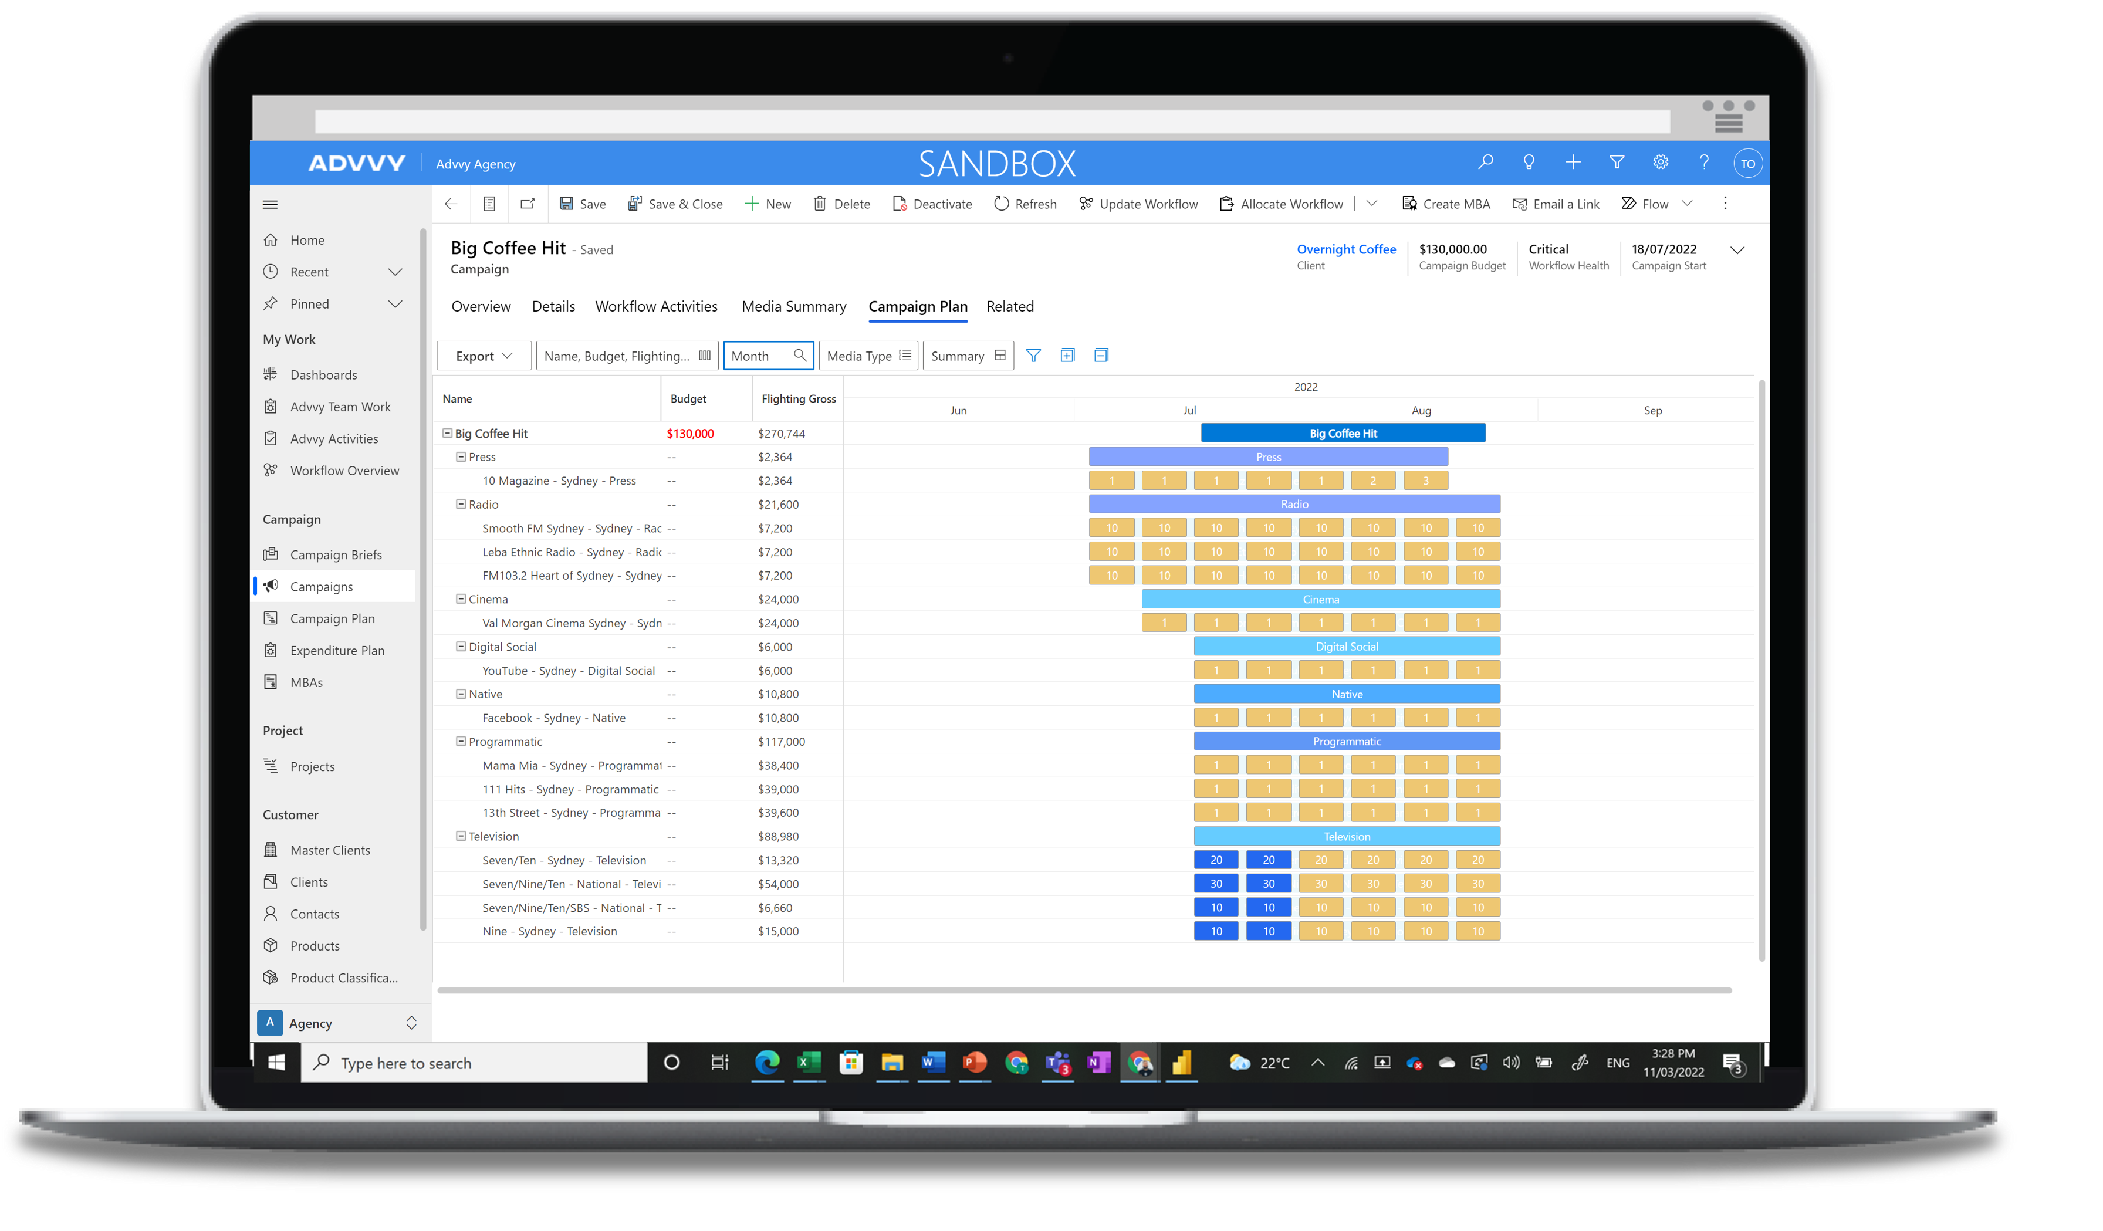Open the Export dropdown
Image resolution: width=2103 pixels, height=1231 pixels.
483,355
